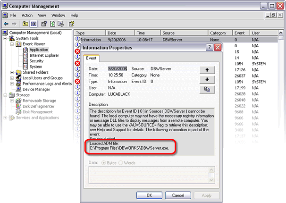Sort the event list by Source column
286x203 pixels.
[x=185, y=33]
